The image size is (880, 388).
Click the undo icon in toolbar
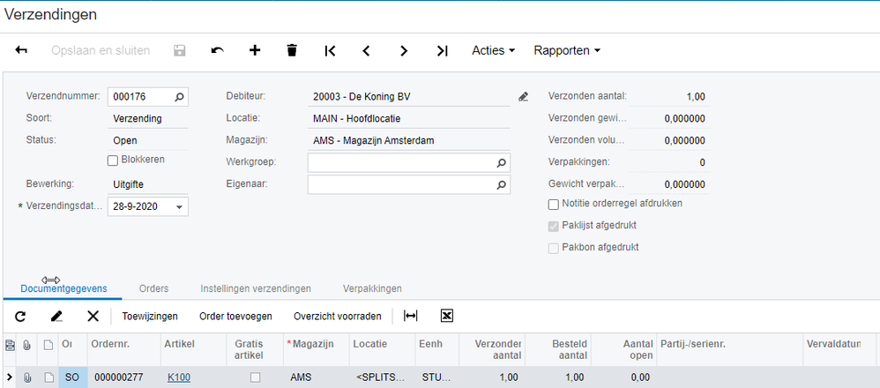(x=218, y=51)
